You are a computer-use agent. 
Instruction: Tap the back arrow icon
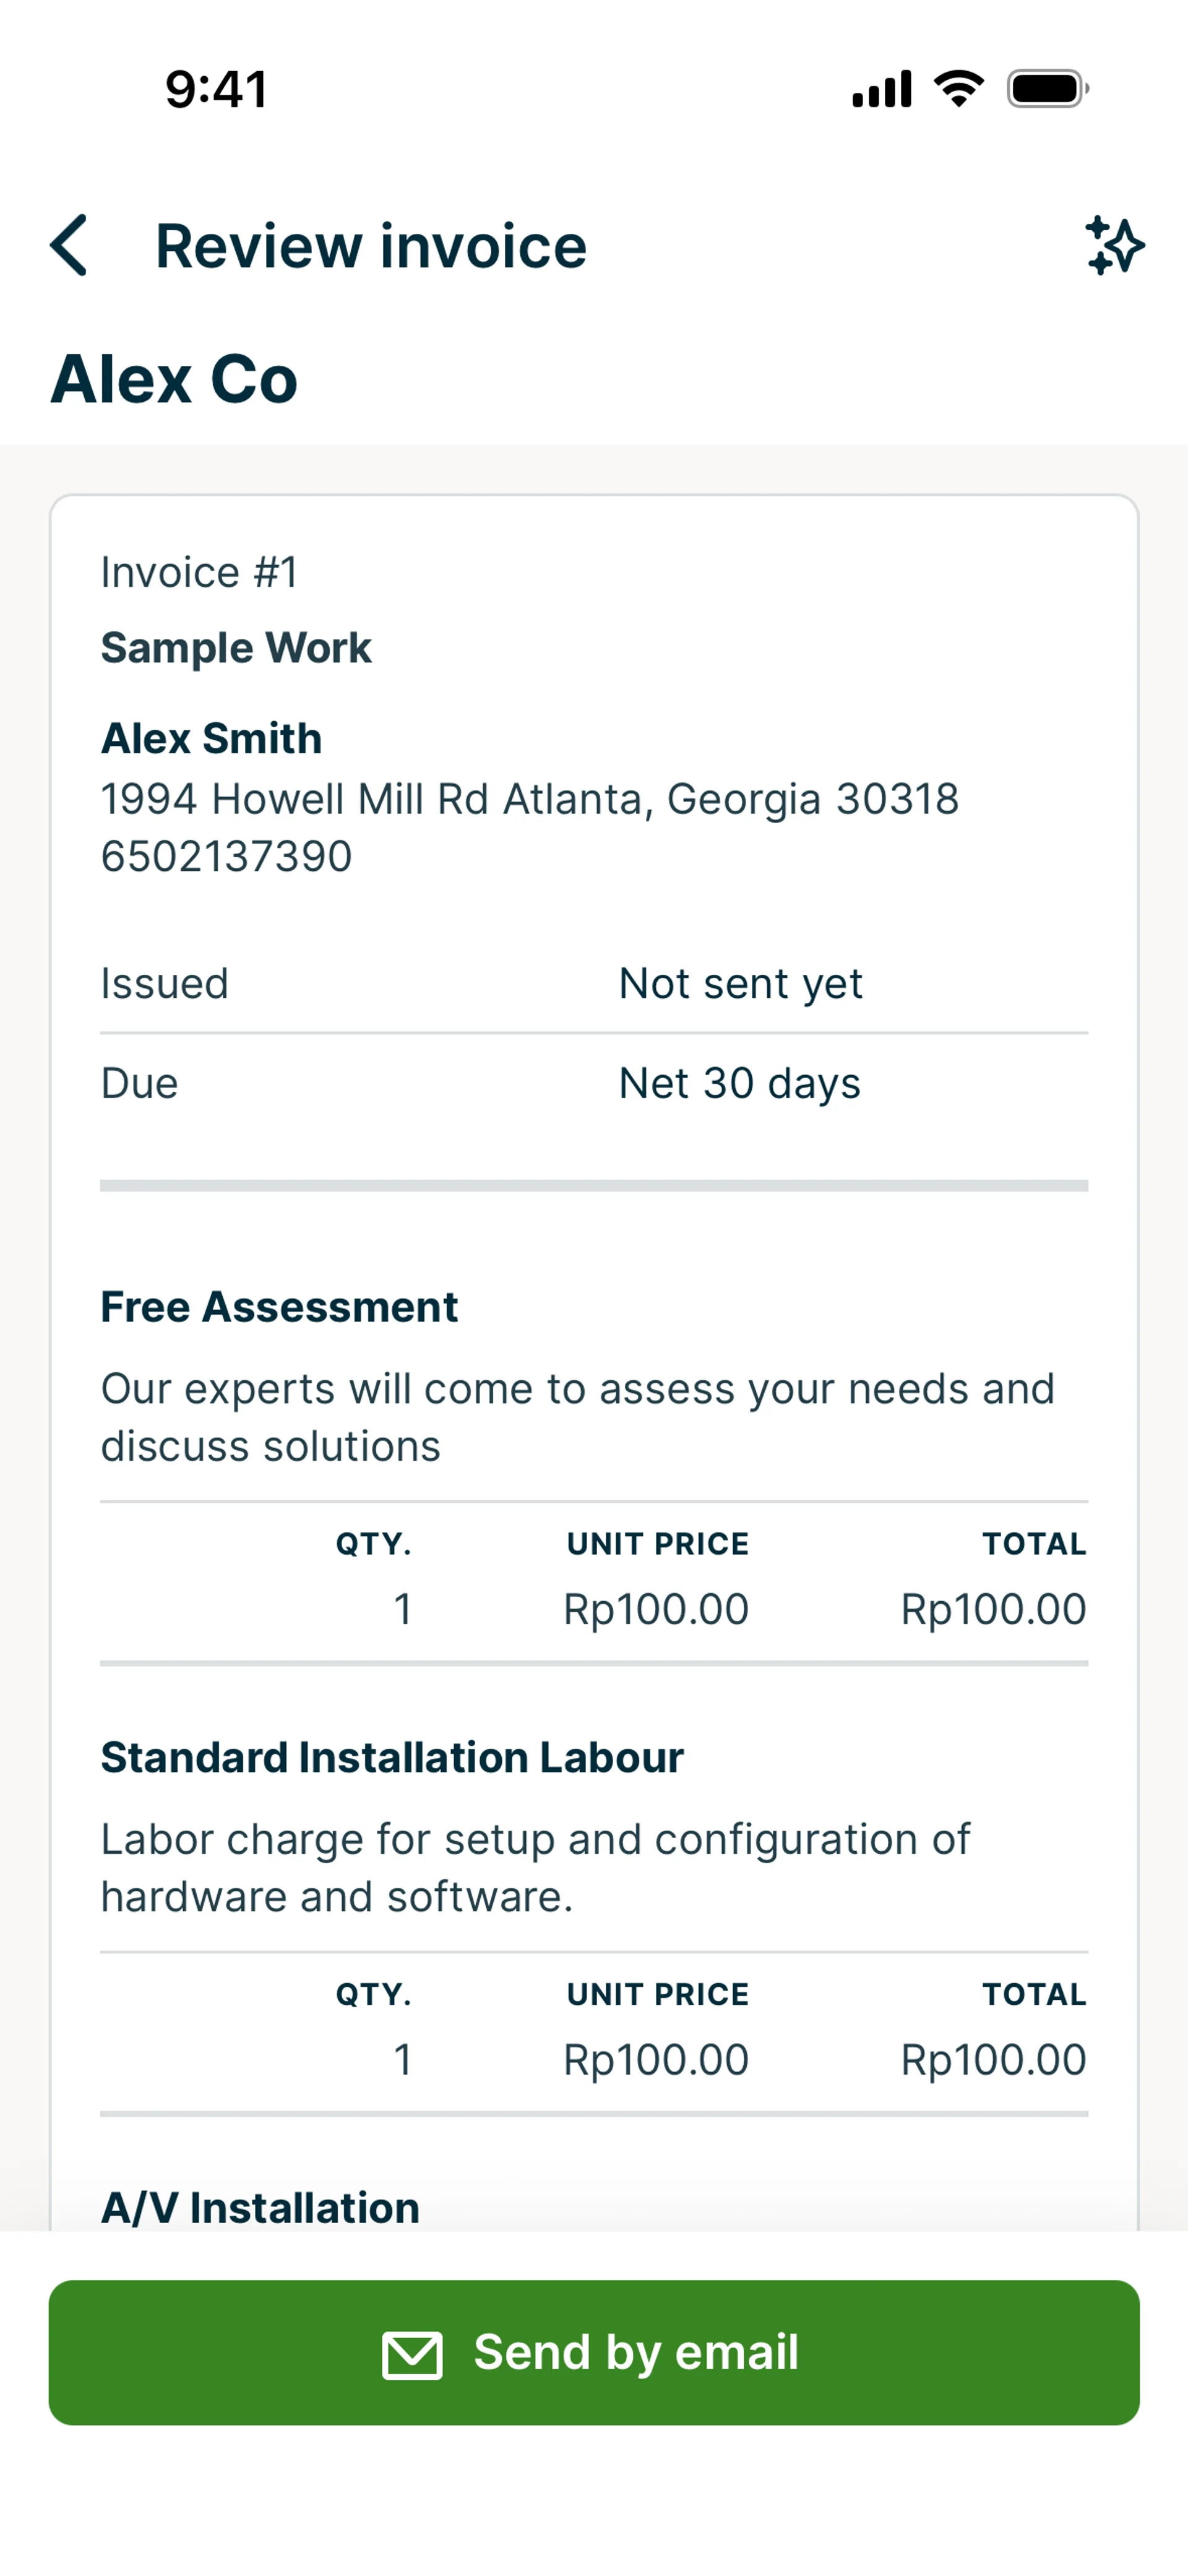coord(69,245)
